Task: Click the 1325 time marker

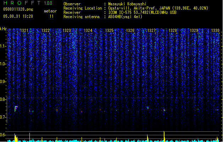Action: pyautogui.click(x=109, y=31)
